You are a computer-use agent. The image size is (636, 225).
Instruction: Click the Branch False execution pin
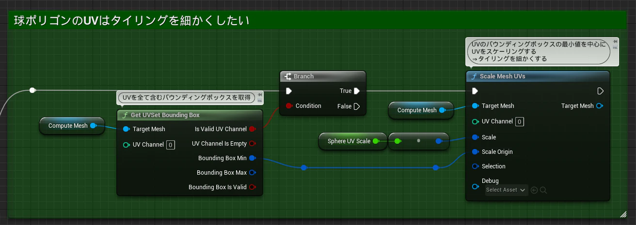(357, 106)
